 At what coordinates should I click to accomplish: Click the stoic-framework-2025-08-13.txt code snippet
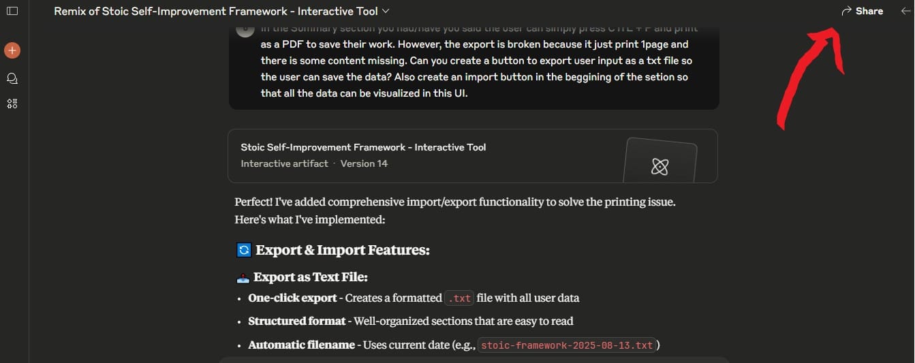(x=566, y=345)
